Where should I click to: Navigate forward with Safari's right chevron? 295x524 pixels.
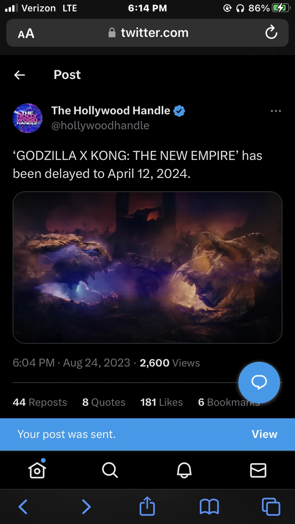86,506
